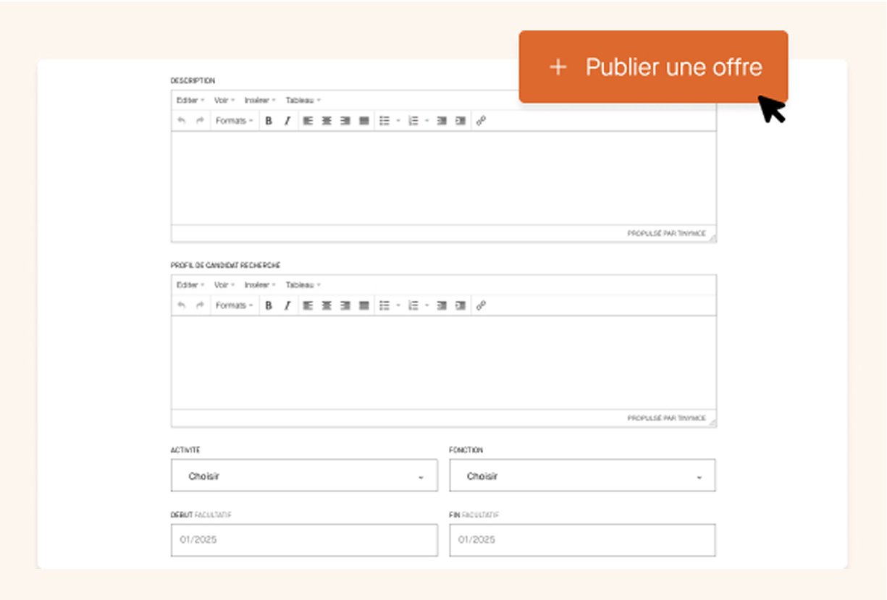The height and width of the screenshot is (600, 887).
Task: Open 'Tableau' menu in candidate profile editor
Action: click(x=303, y=285)
